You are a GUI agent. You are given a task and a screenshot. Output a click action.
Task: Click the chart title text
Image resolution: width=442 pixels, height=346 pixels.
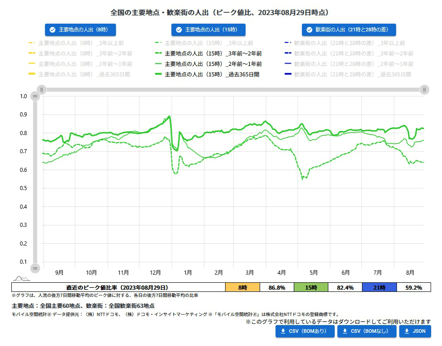tap(220, 13)
